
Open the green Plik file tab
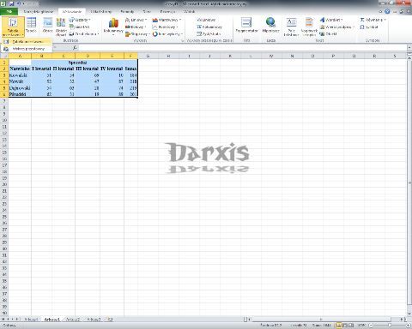(9, 11)
